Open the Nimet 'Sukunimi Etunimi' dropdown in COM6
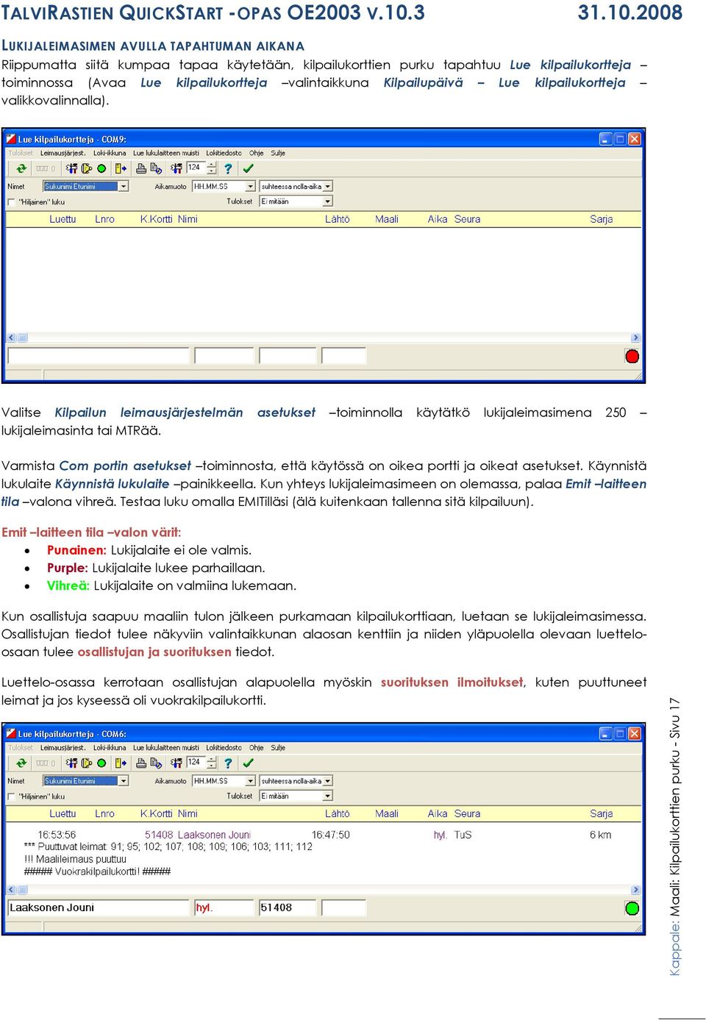 [124, 781]
